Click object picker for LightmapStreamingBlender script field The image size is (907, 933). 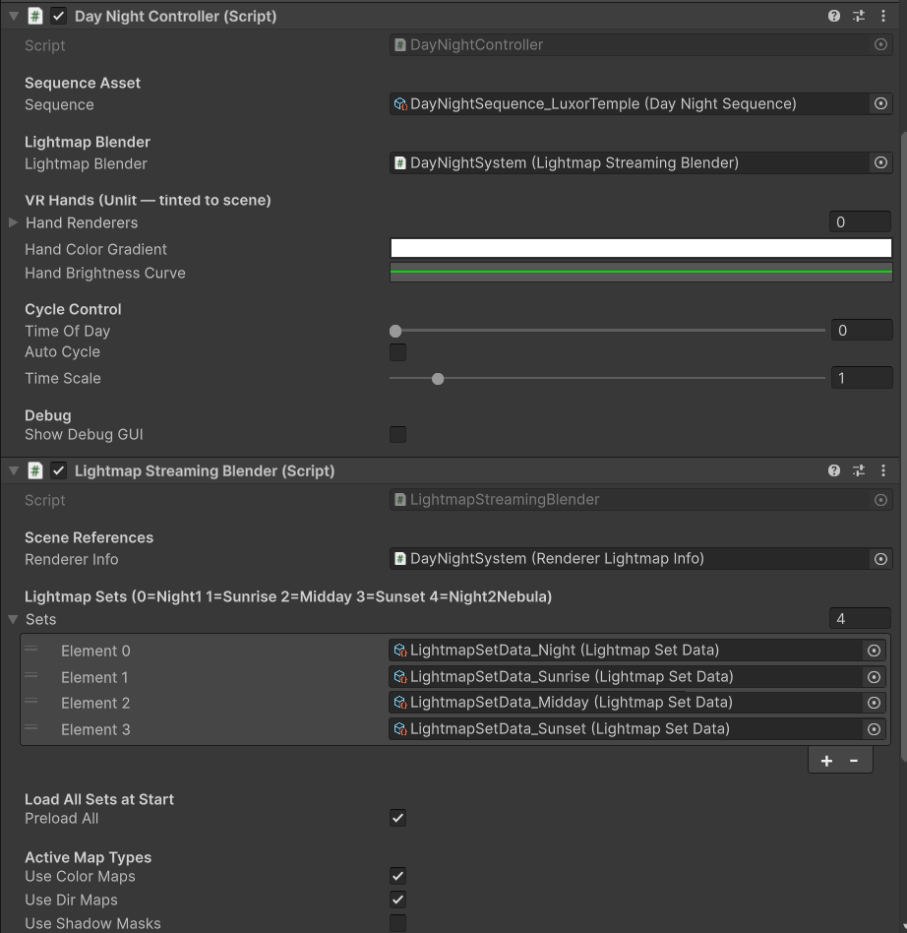pyautogui.click(x=880, y=500)
